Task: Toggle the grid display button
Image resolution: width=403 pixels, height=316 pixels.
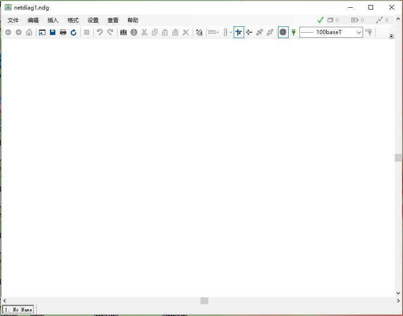Action: click(x=283, y=32)
